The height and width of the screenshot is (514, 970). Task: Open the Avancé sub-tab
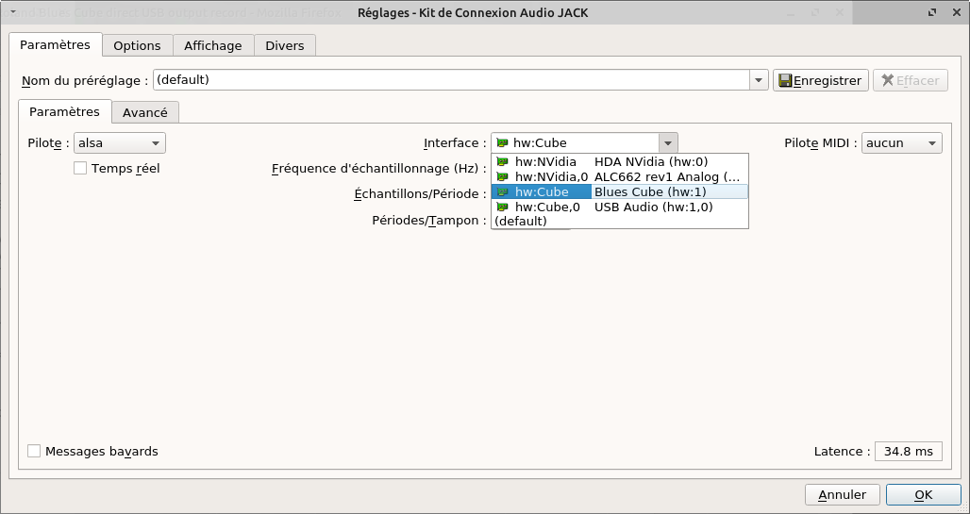pyautogui.click(x=145, y=112)
